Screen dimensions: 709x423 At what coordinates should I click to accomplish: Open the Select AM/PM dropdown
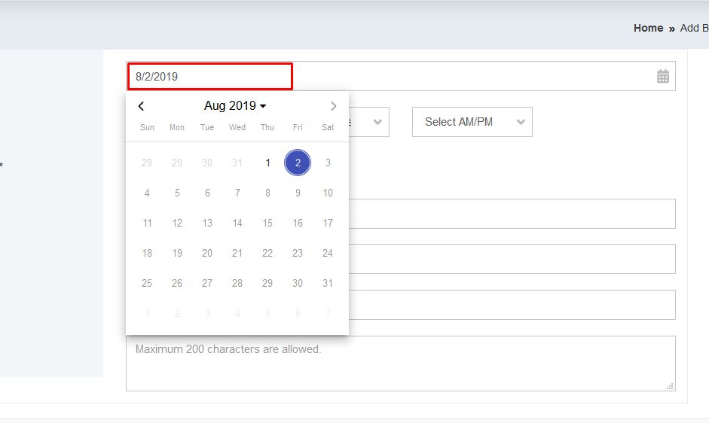[472, 122]
